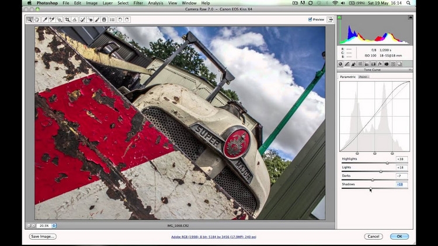Open the Analysis menu
Screen dimensions: 438x246
click(155, 3)
